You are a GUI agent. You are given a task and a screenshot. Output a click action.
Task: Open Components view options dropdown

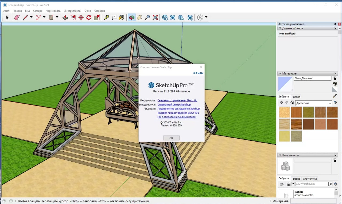[282, 184]
